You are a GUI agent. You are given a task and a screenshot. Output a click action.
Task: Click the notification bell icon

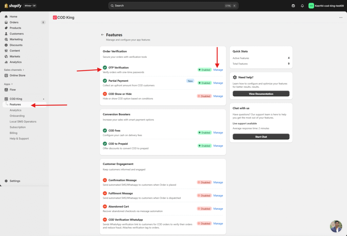pos(302,6)
